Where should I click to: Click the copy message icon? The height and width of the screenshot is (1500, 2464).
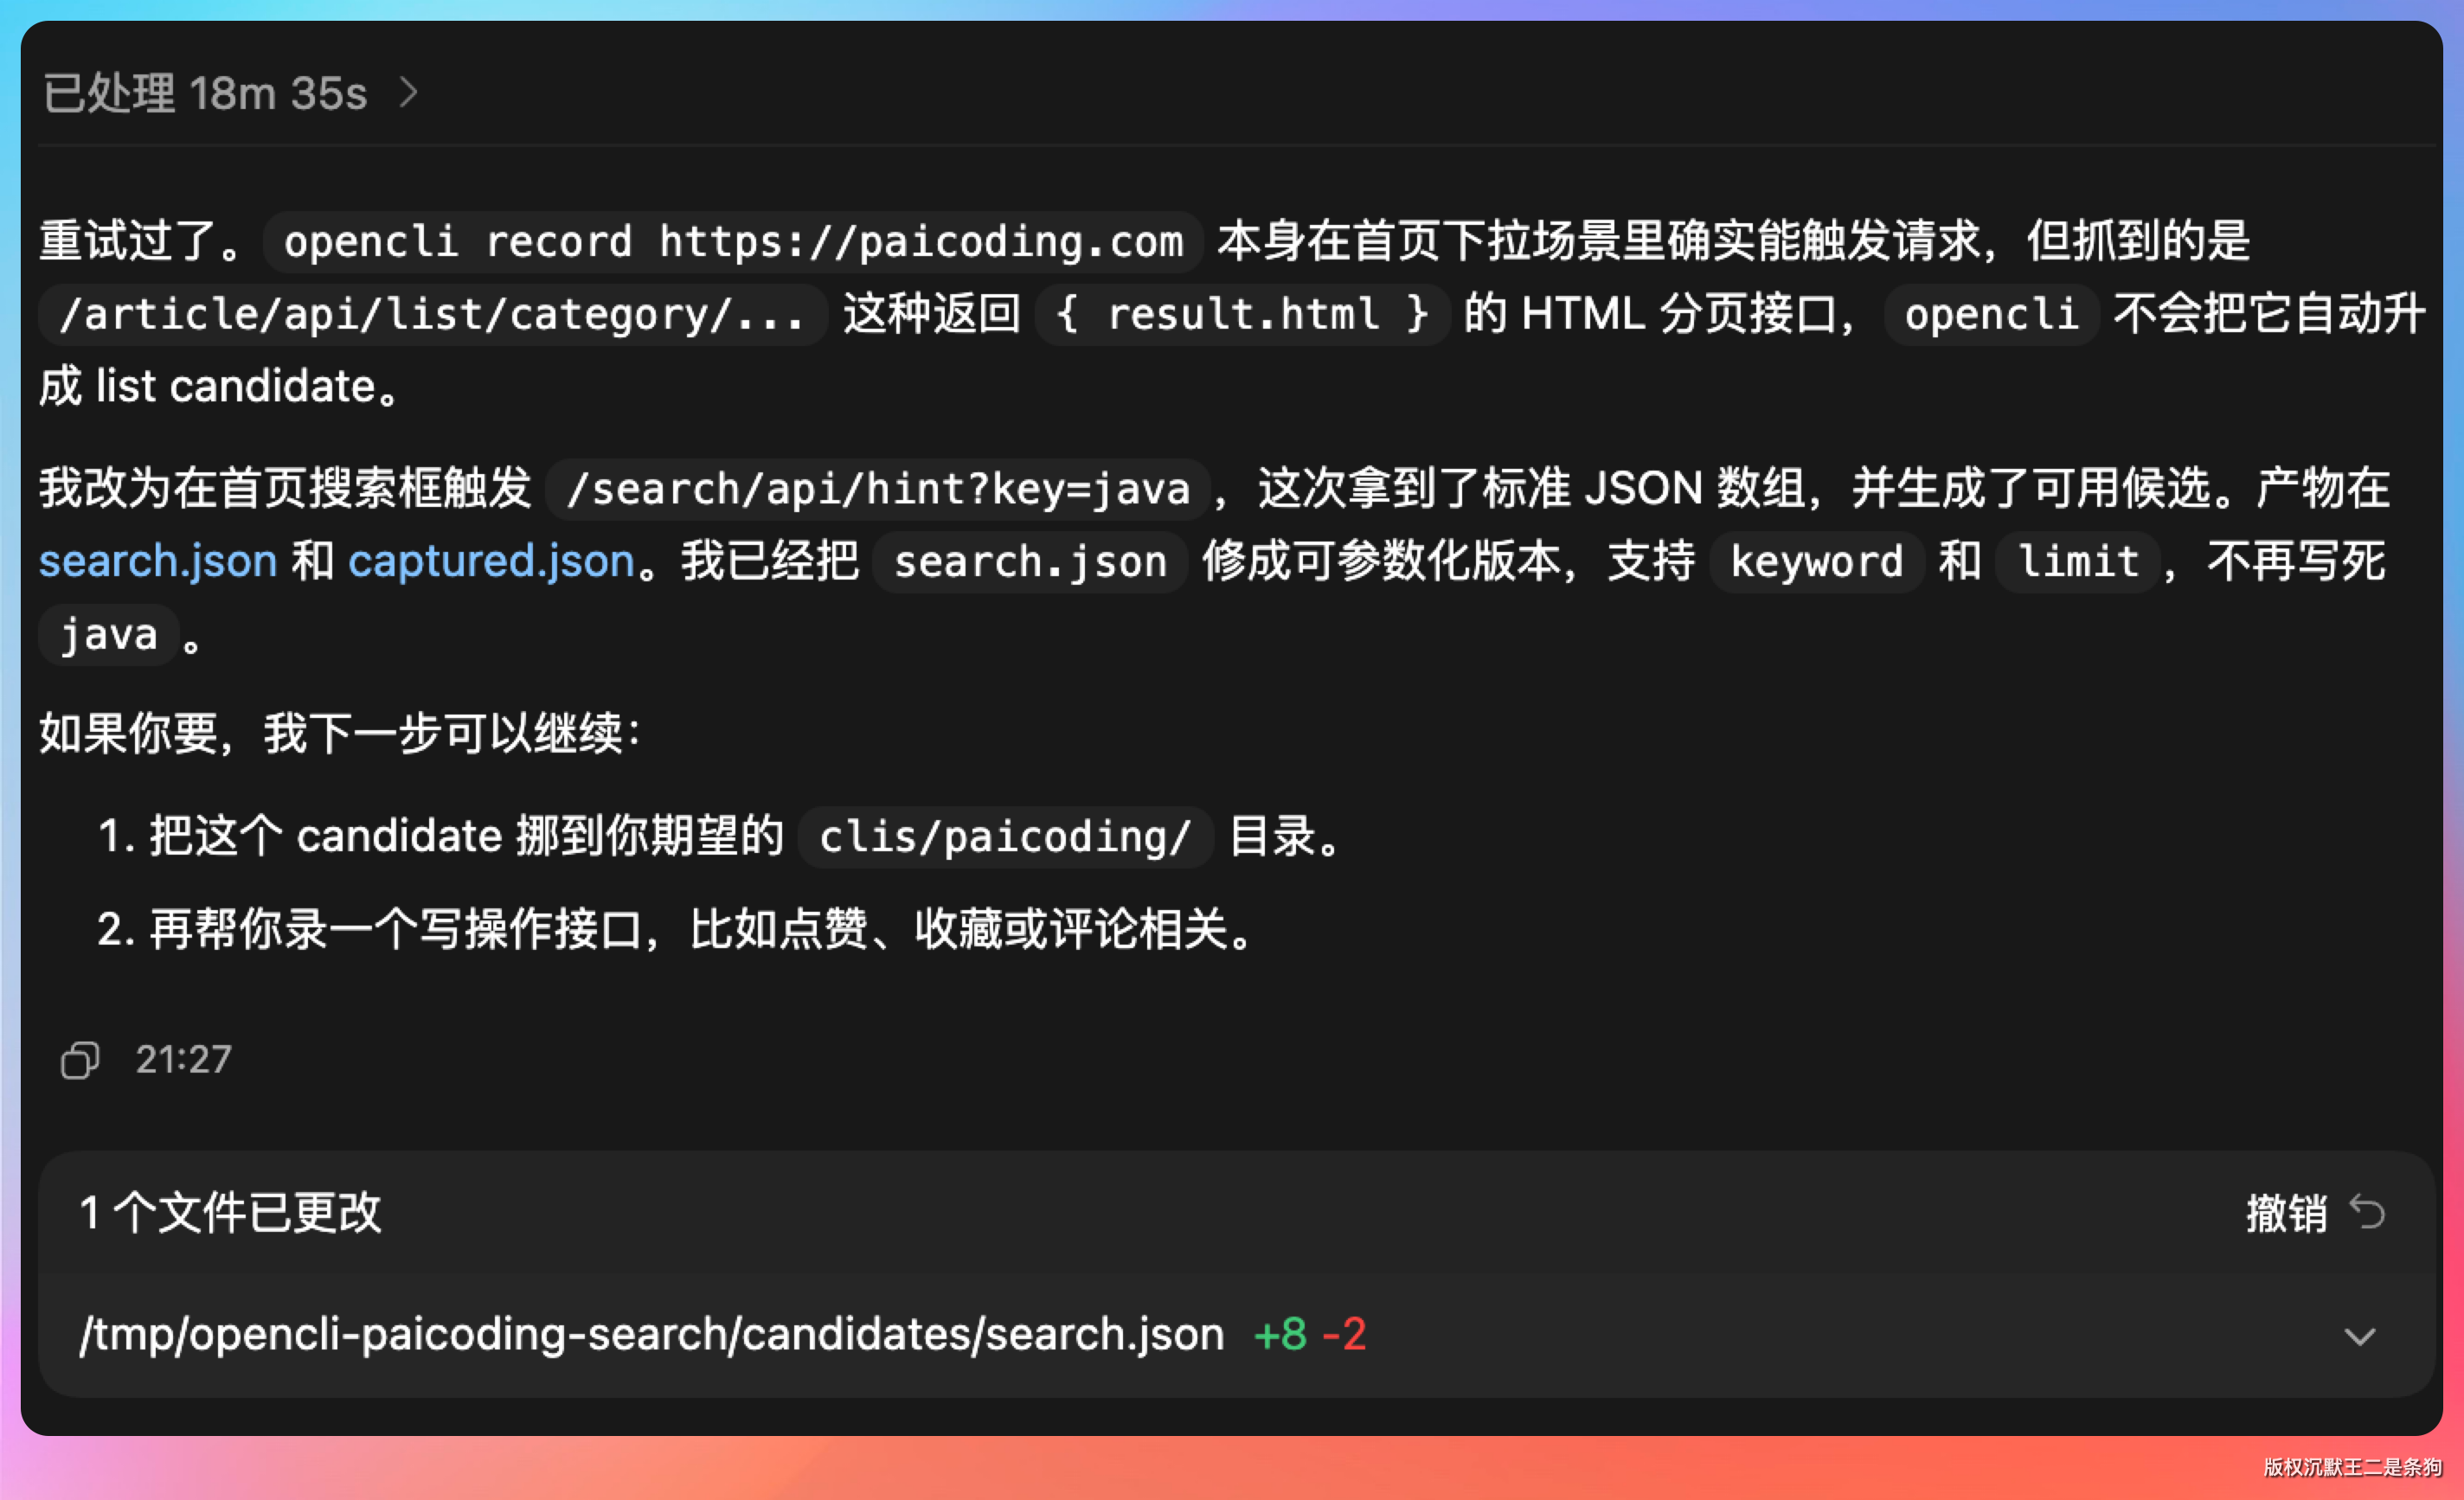pos(80,1060)
